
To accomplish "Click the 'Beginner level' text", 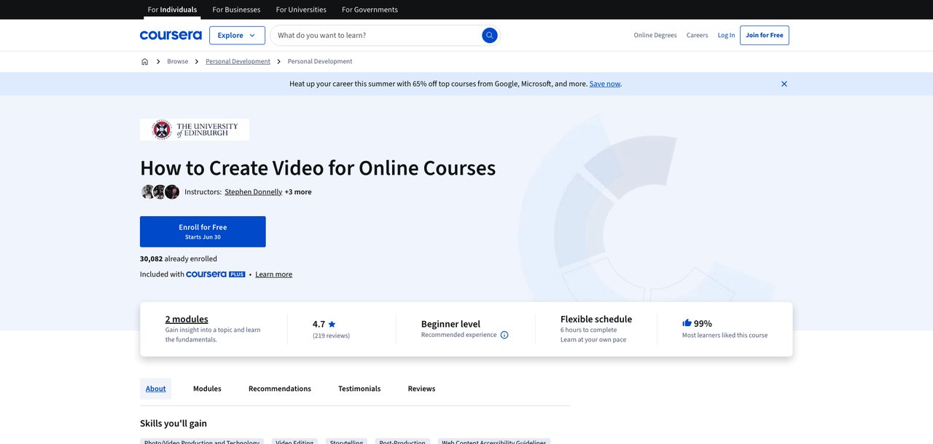I will pyautogui.click(x=450, y=324).
